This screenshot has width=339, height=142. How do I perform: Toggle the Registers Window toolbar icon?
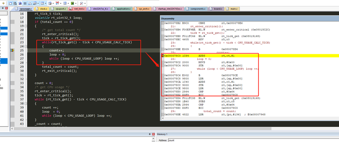[25, 3]
